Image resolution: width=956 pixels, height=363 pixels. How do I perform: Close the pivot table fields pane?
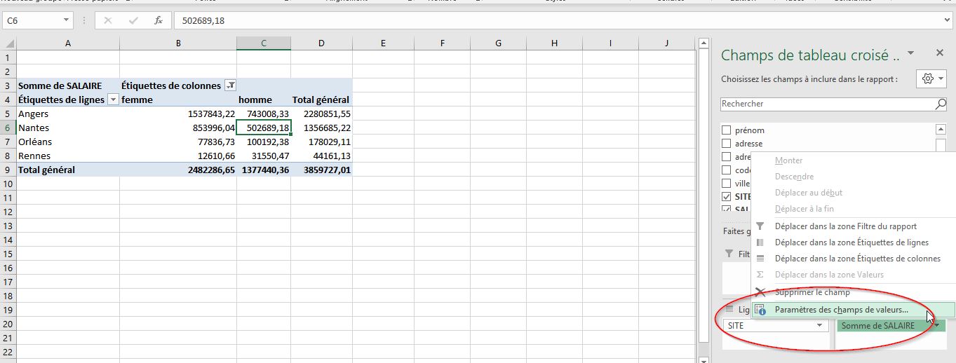940,53
